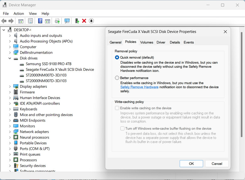Viewport: 245px width, 180px height.
Task: Click the Forward arrow toolbar icon
Action: (x=11, y=21)
